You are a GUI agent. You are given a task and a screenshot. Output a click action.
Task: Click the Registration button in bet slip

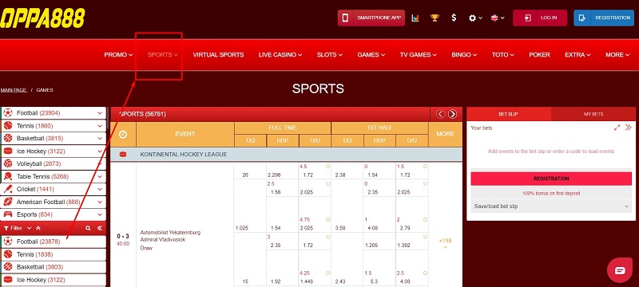pos(551,179)
